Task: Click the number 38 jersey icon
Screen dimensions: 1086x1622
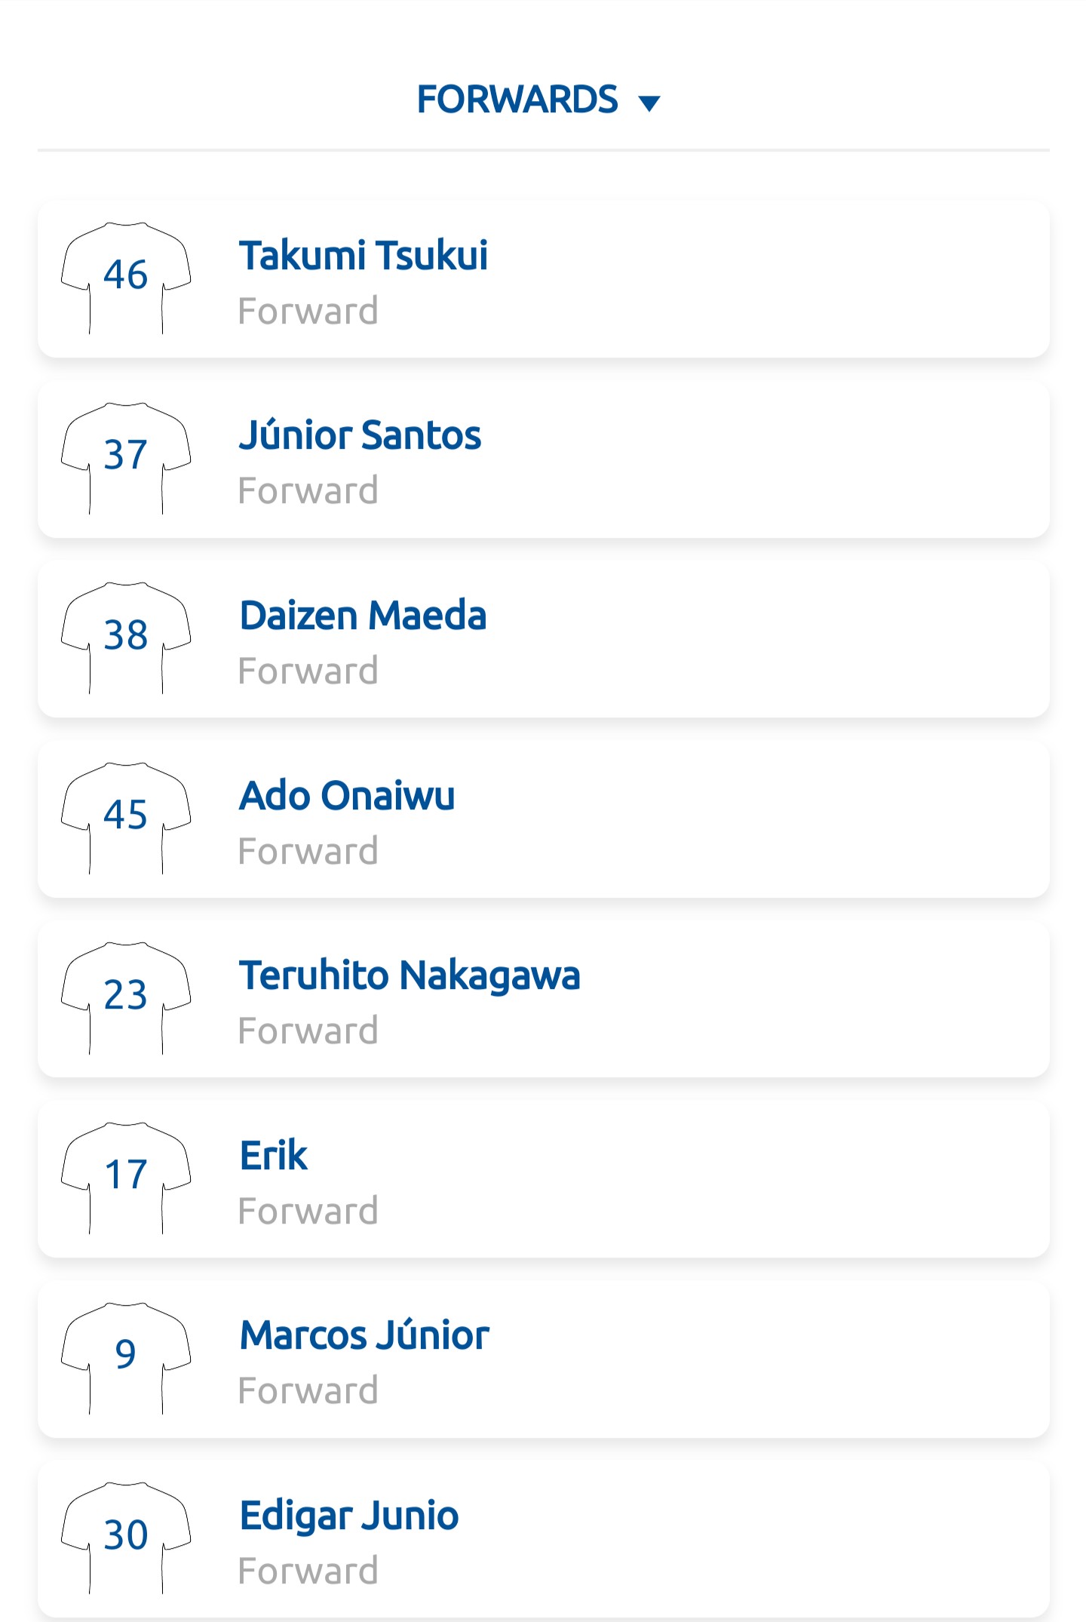Action: point(126,637)
